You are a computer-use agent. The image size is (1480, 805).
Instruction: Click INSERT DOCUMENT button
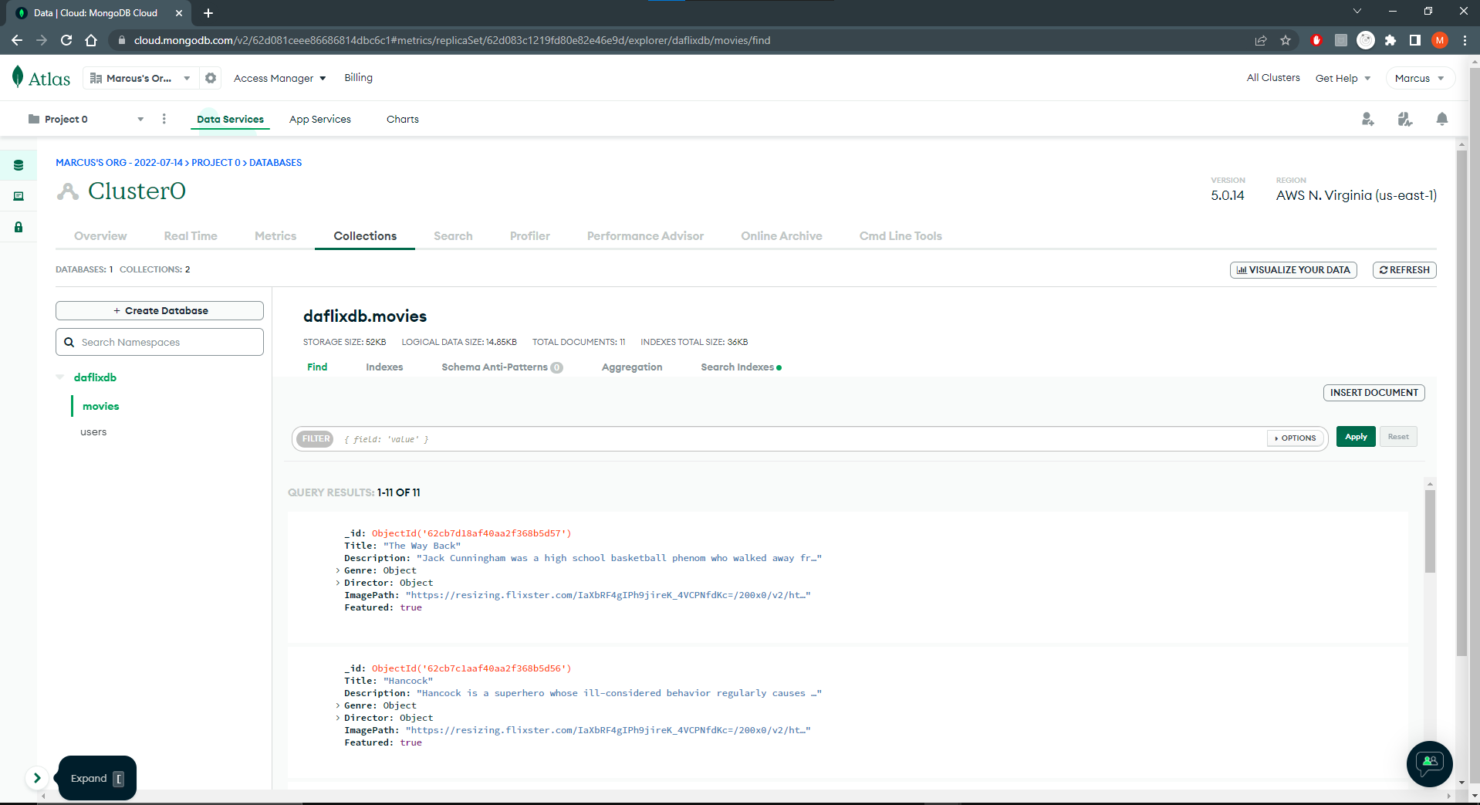(1374, 392)
